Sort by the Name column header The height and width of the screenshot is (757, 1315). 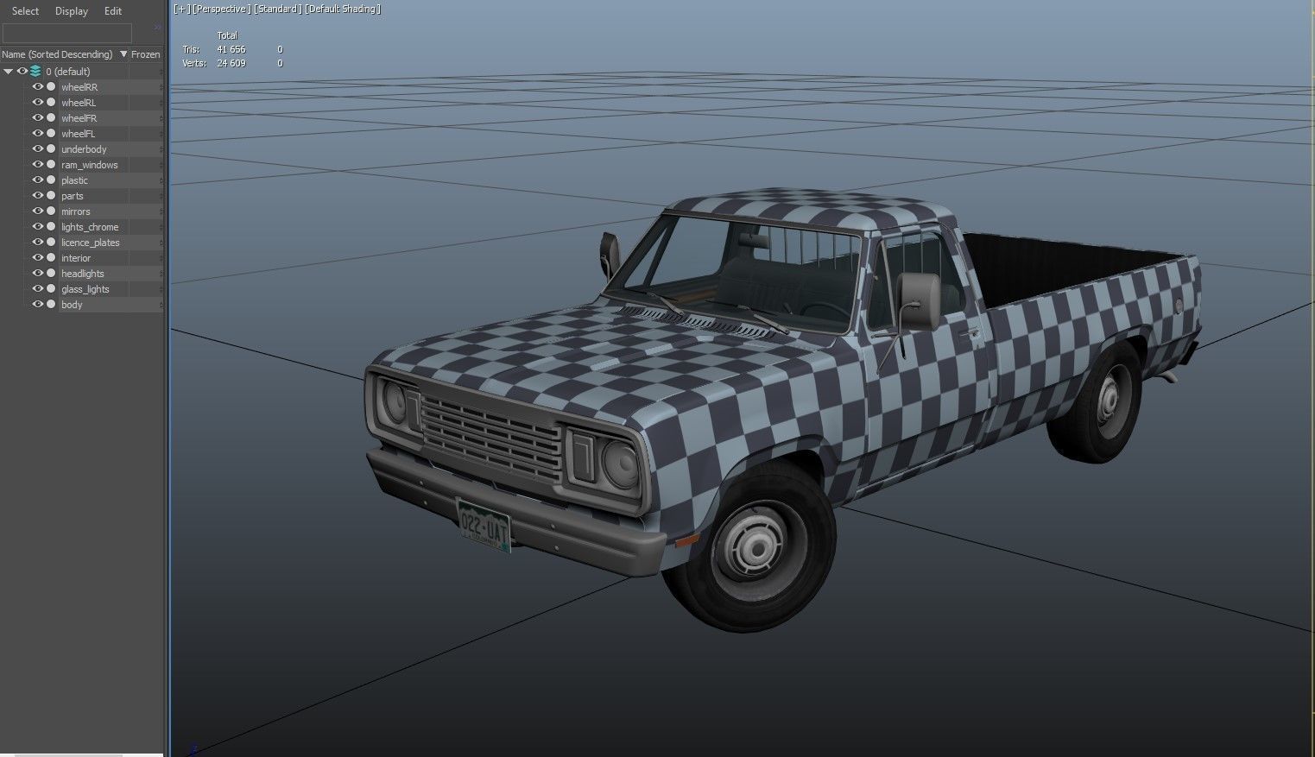(58, 54)
